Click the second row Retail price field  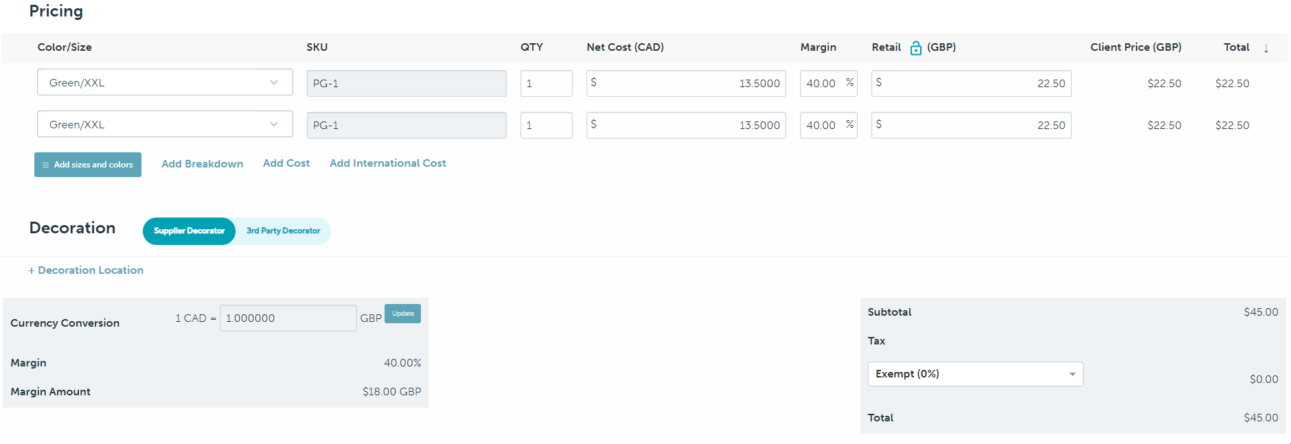(x=971, y=126)
